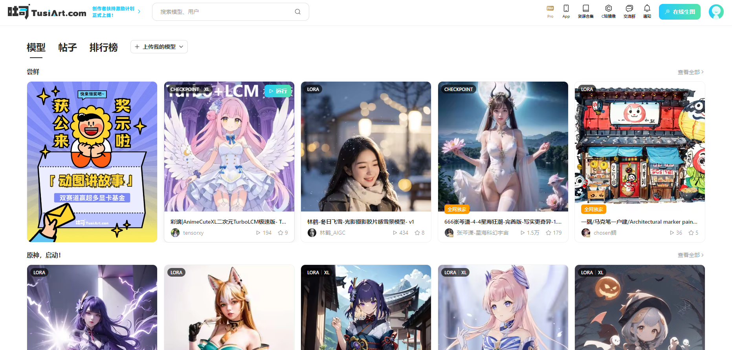Open the 动图讲故事 promo banner
Image resolution: width=732 pixels, height=350 pixels.
(x=92, y=162)
